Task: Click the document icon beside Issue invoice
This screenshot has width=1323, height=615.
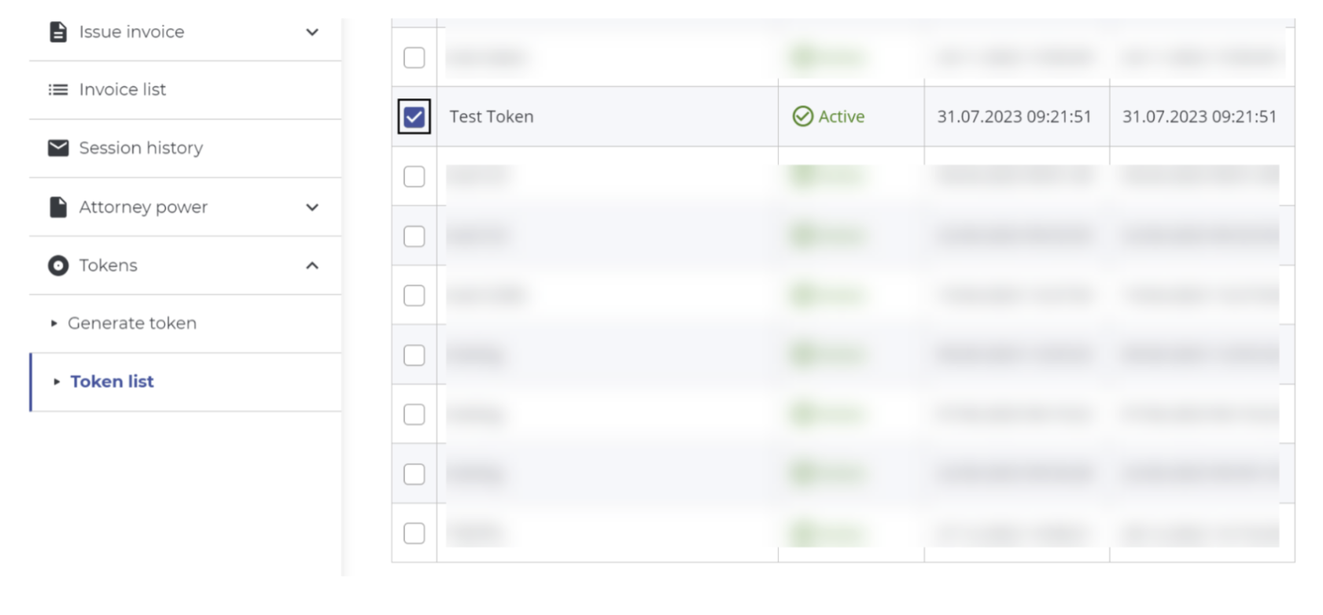Action: 58,31
